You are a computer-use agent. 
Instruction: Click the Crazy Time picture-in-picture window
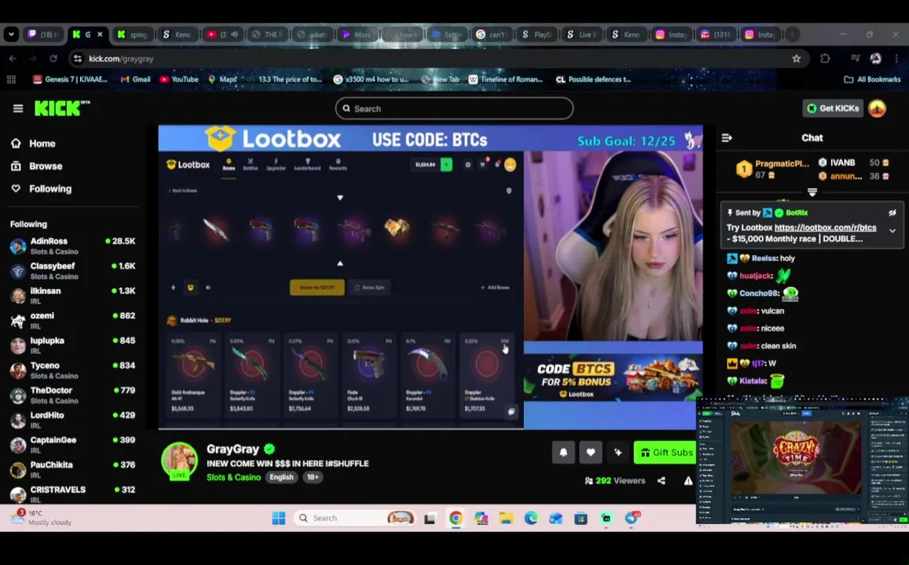point(802,461)
